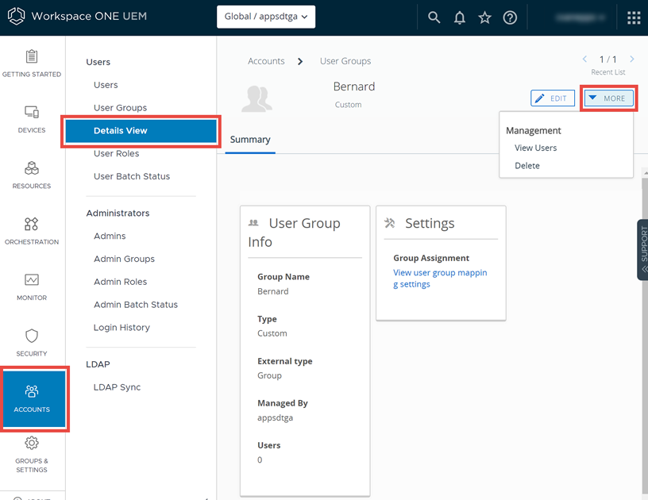Open Users in the sidebar menu
The width and height of the screenshot is (648, 500).
pos(106,85)
